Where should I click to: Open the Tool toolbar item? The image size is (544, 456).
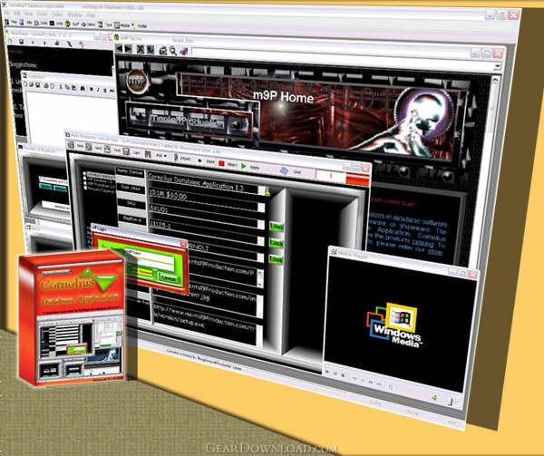click(x=105, y=25)
